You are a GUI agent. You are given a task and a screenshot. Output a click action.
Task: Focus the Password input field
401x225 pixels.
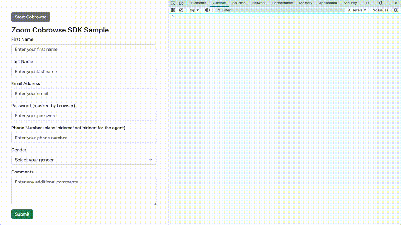[84, 116]
